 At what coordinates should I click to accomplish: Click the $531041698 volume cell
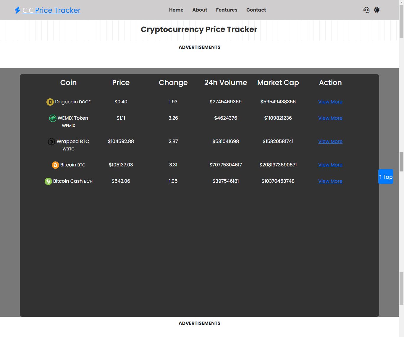click(226, 141)
